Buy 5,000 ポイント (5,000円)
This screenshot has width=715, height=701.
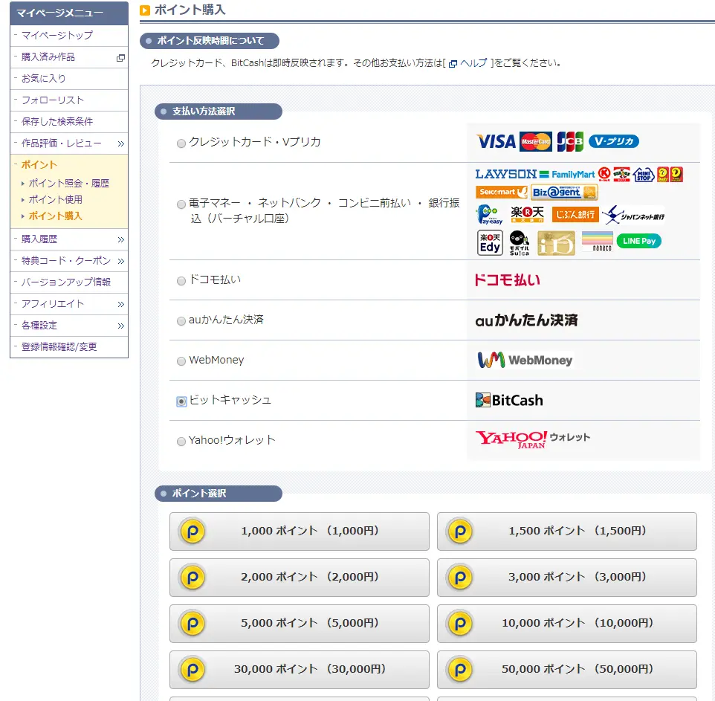(x=299, y=624)
